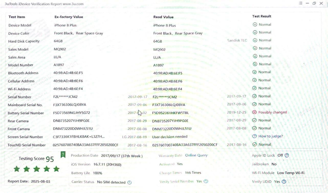This screenshot has height=193, width=328.
Task: Click the read battery serial F5D952361HKFW5TBL
Action: point(171,113)
